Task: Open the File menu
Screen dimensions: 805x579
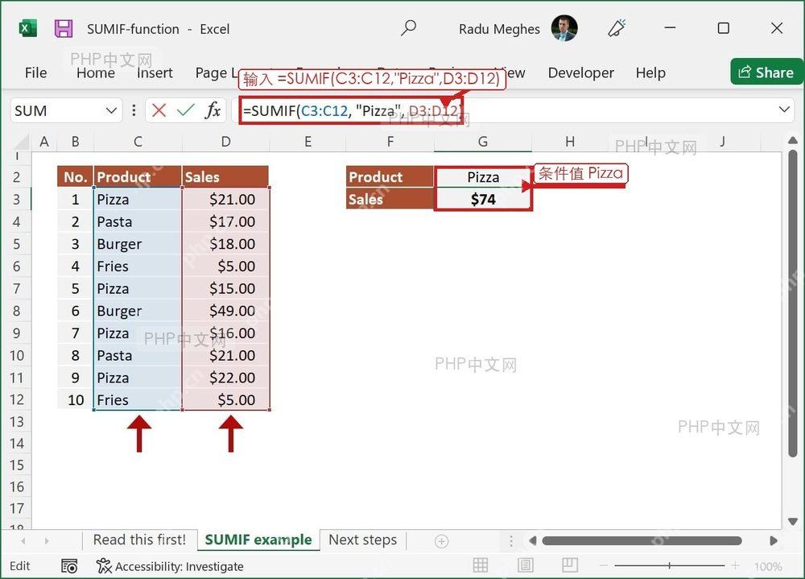Action: click(x=35, y=73)
